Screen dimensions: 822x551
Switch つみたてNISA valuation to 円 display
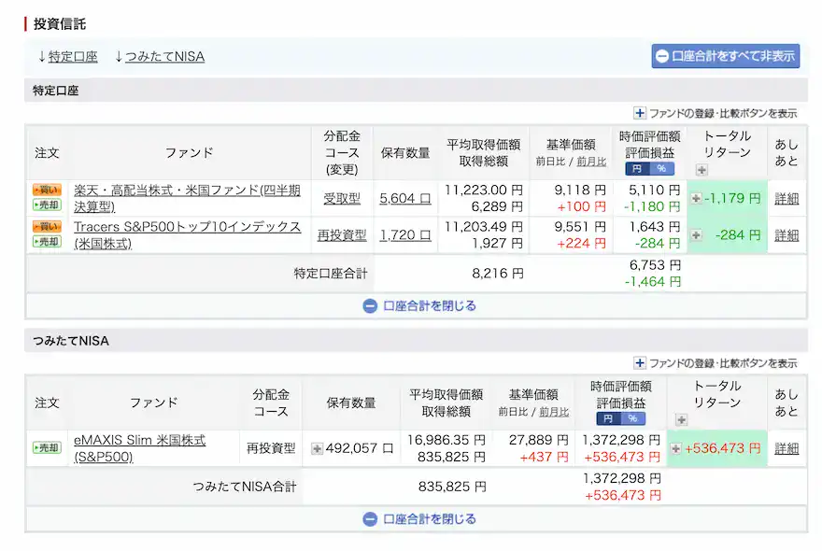pos(608,418)
